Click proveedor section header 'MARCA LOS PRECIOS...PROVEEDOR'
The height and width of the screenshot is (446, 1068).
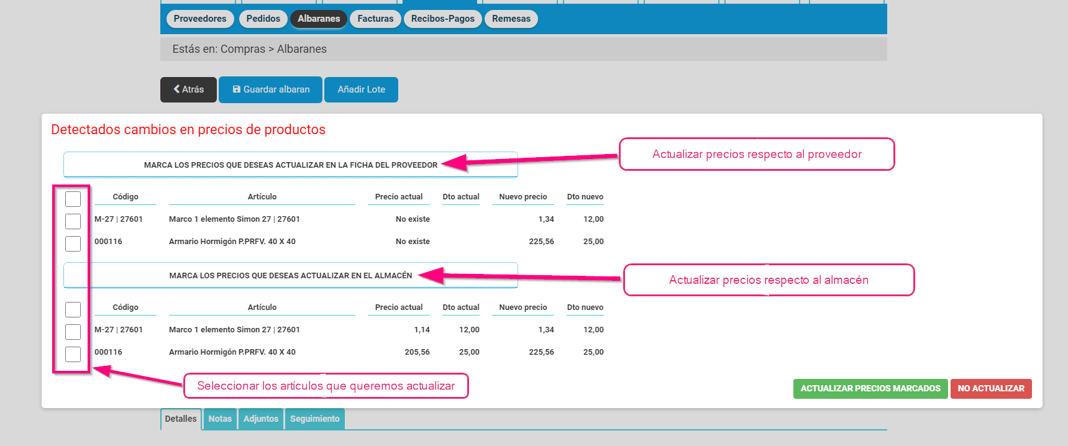(x=291, y=165)
